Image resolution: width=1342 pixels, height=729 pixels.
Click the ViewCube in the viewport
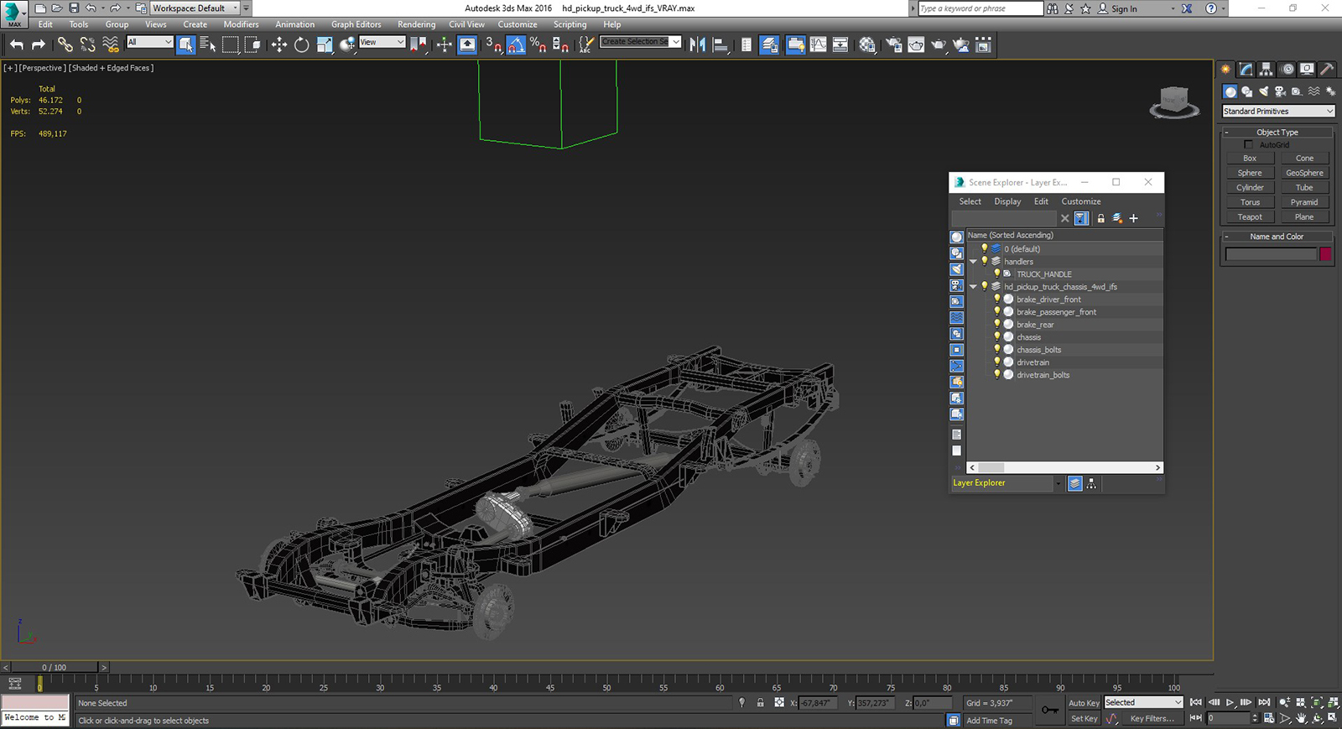tap(1174, 101)
